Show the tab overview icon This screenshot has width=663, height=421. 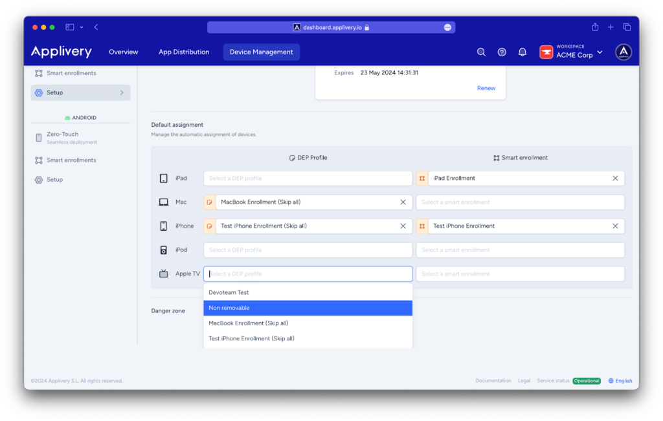627,27
